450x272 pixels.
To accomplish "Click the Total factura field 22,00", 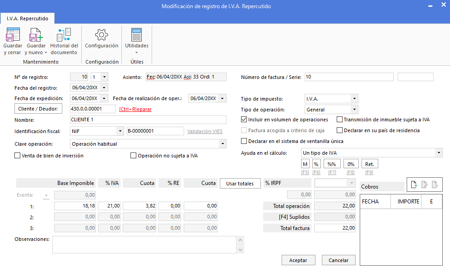I will [x=335, y=228].
